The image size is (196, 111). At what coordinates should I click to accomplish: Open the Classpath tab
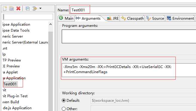132,18
